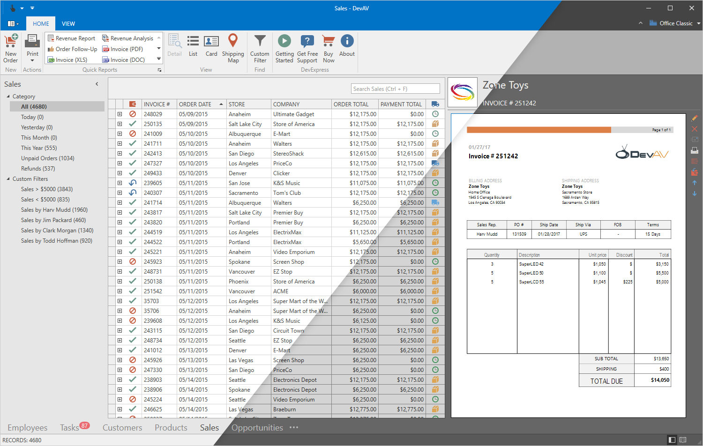
Task: Run the Revenue Report
Action: (75, 38)
